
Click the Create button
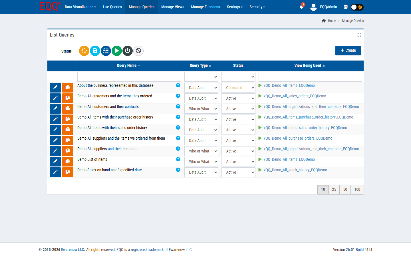click(348, 50)
